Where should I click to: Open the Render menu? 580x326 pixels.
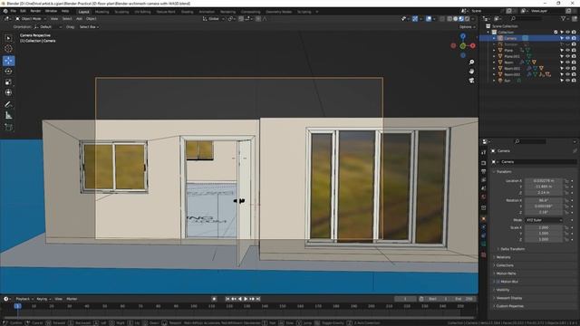[x=35, y=11]
